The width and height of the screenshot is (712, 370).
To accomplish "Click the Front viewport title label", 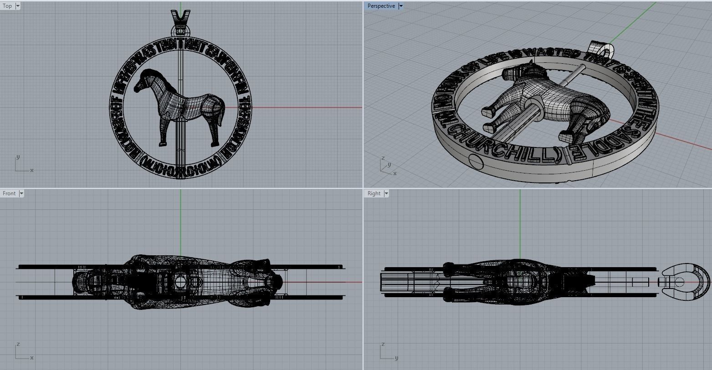I will pos(9,193).
